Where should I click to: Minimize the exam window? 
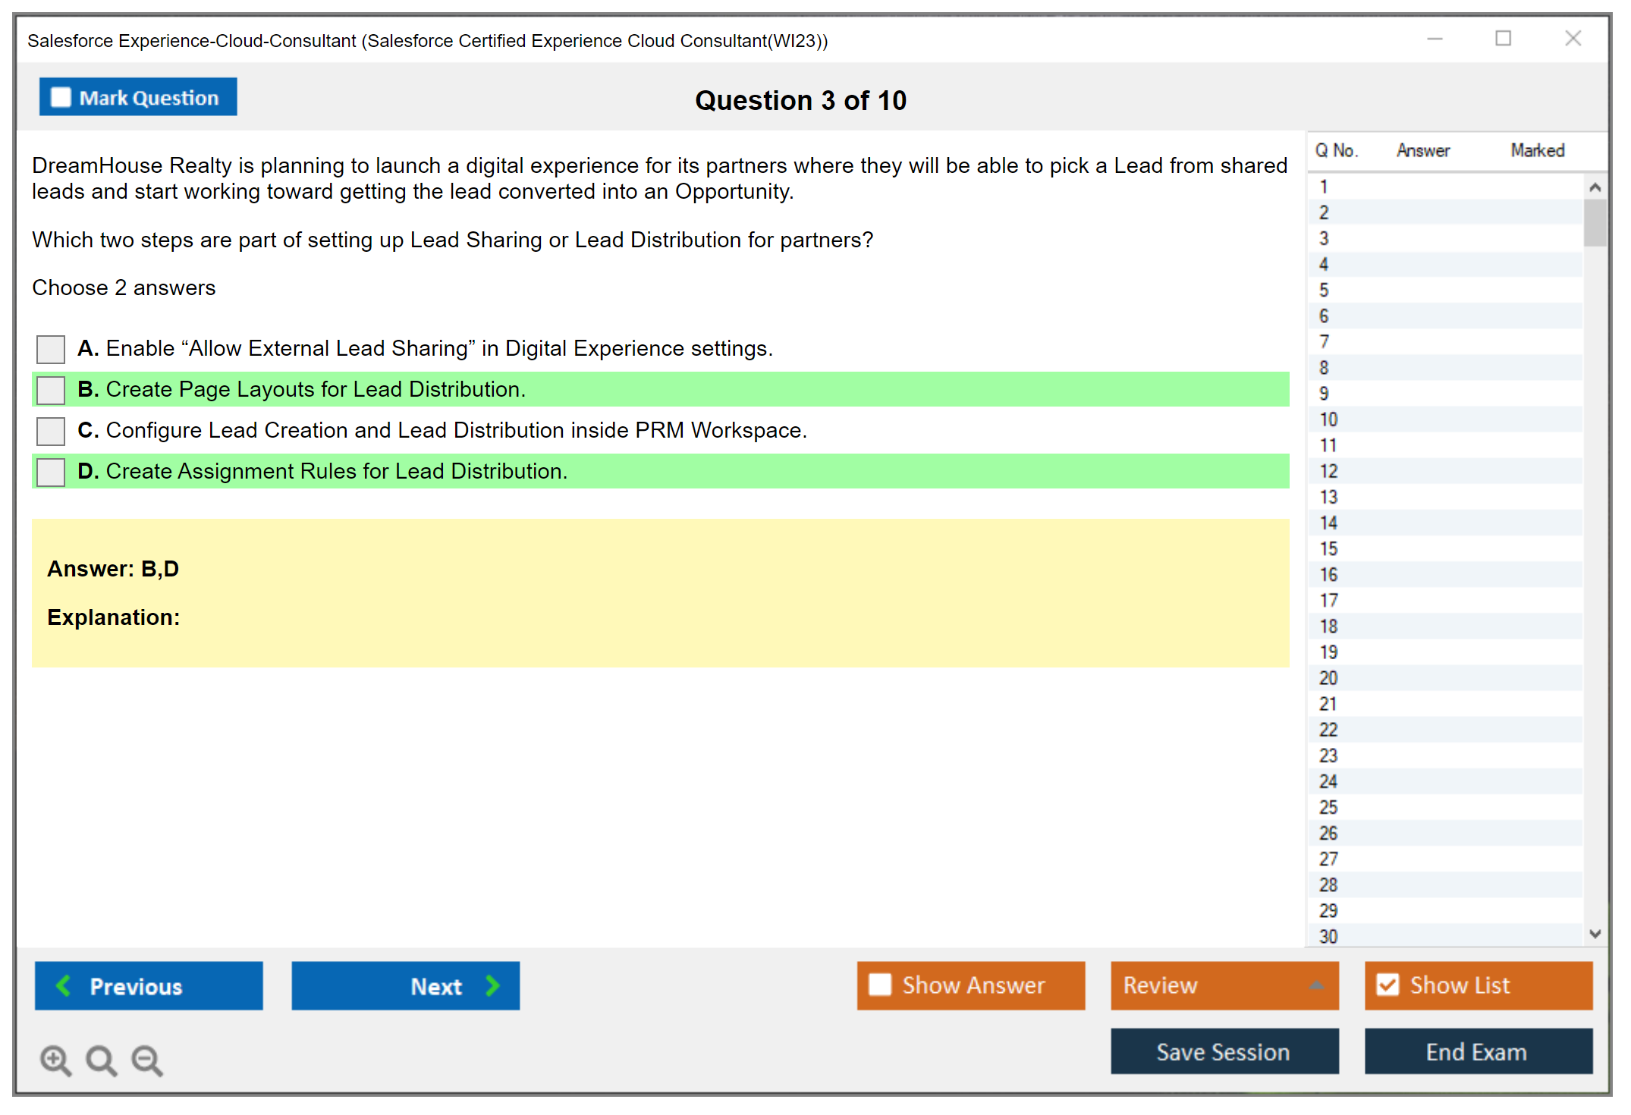pyautogui.click(x=1435, y=39)
